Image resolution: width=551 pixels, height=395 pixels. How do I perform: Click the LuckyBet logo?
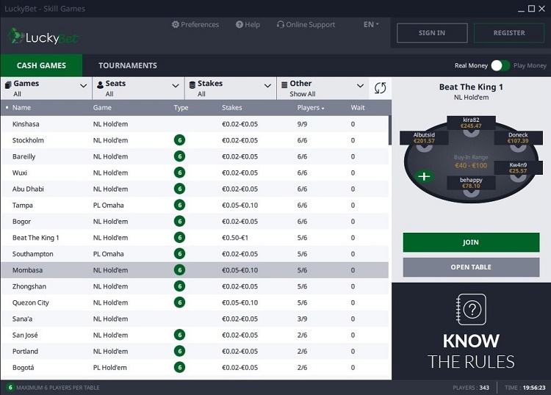coord(43,36)
